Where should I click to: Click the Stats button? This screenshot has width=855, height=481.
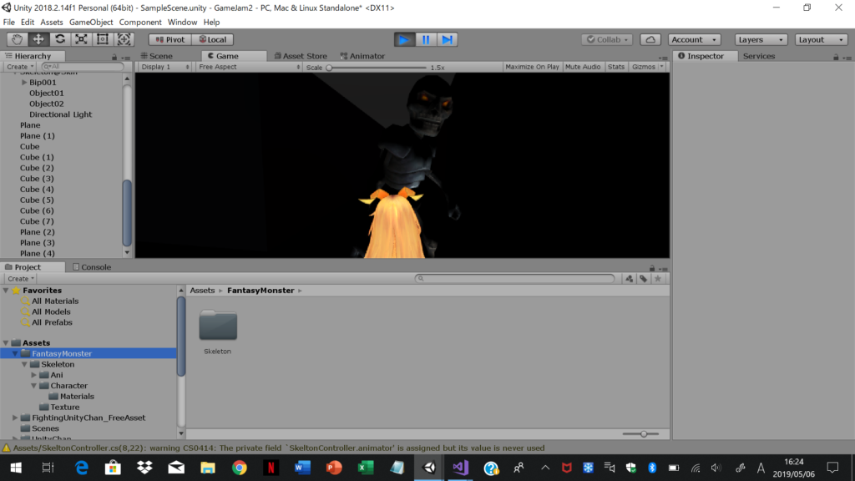tap(616, 67)
